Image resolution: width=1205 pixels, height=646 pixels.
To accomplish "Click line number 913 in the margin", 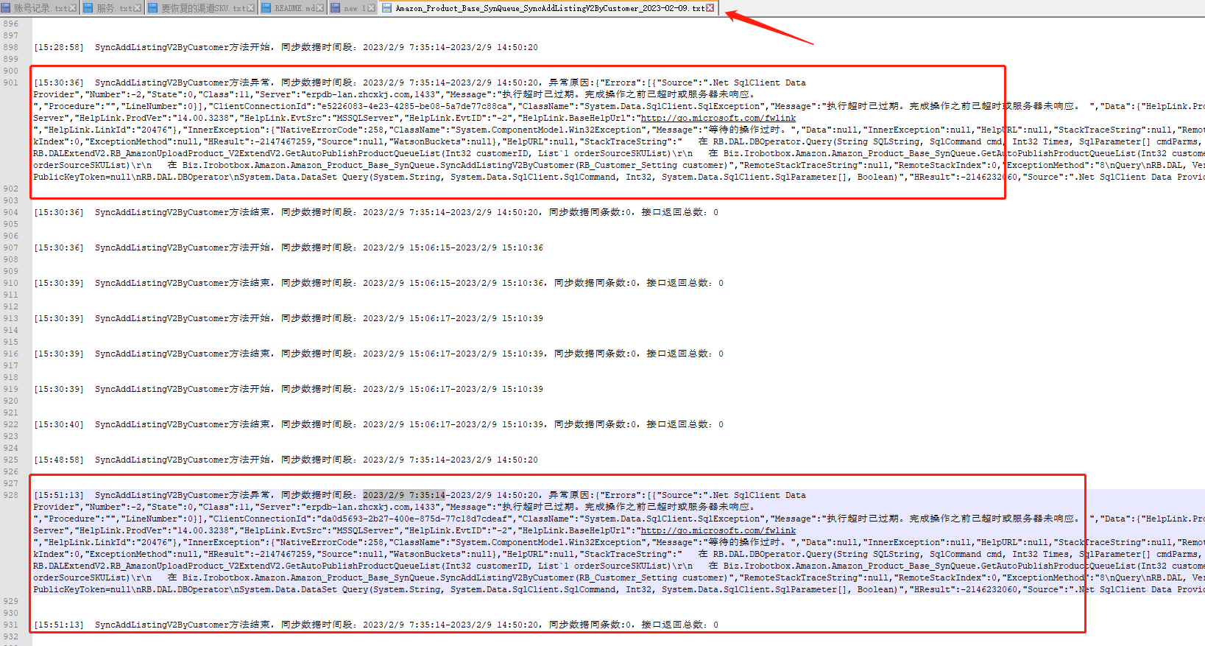I will (x=11, y=318).
